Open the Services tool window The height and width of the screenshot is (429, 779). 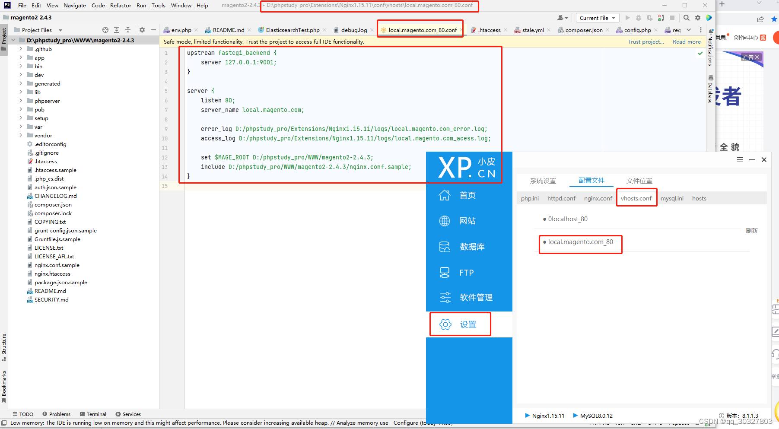point(128,414)
